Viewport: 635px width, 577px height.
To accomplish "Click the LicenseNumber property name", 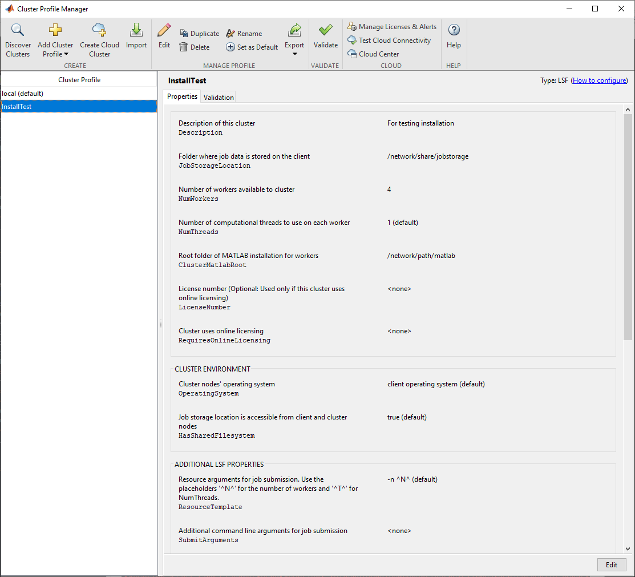I will [204, 308].
